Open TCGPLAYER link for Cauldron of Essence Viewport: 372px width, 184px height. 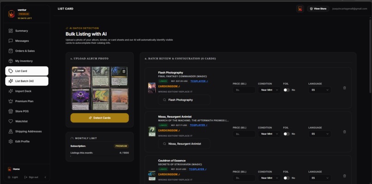pos(198,169)
